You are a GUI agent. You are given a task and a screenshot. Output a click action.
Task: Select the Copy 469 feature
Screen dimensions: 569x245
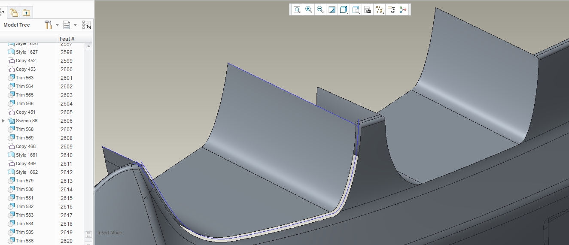tap(26, 163)
